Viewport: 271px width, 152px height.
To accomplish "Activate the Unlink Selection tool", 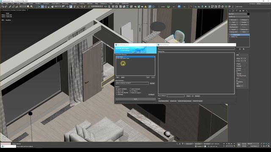I will (13, 7).
